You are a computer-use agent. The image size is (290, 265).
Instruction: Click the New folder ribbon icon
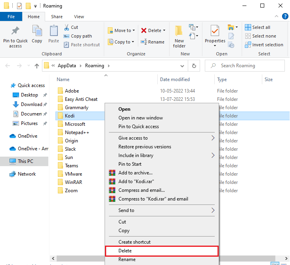(179, 31)
